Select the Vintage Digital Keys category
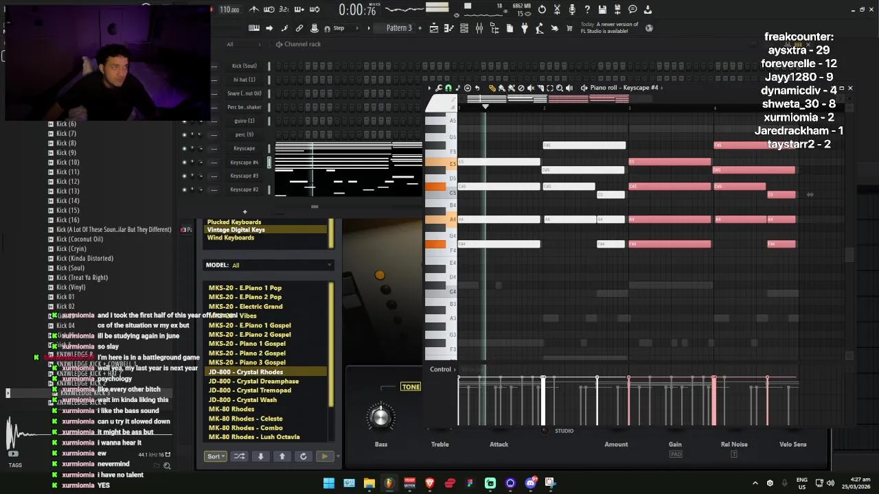The height and width of the screenshot is (494, 879). click(266, 230)
